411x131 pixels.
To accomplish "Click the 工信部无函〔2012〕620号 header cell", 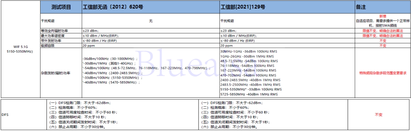I will (150, 7).
